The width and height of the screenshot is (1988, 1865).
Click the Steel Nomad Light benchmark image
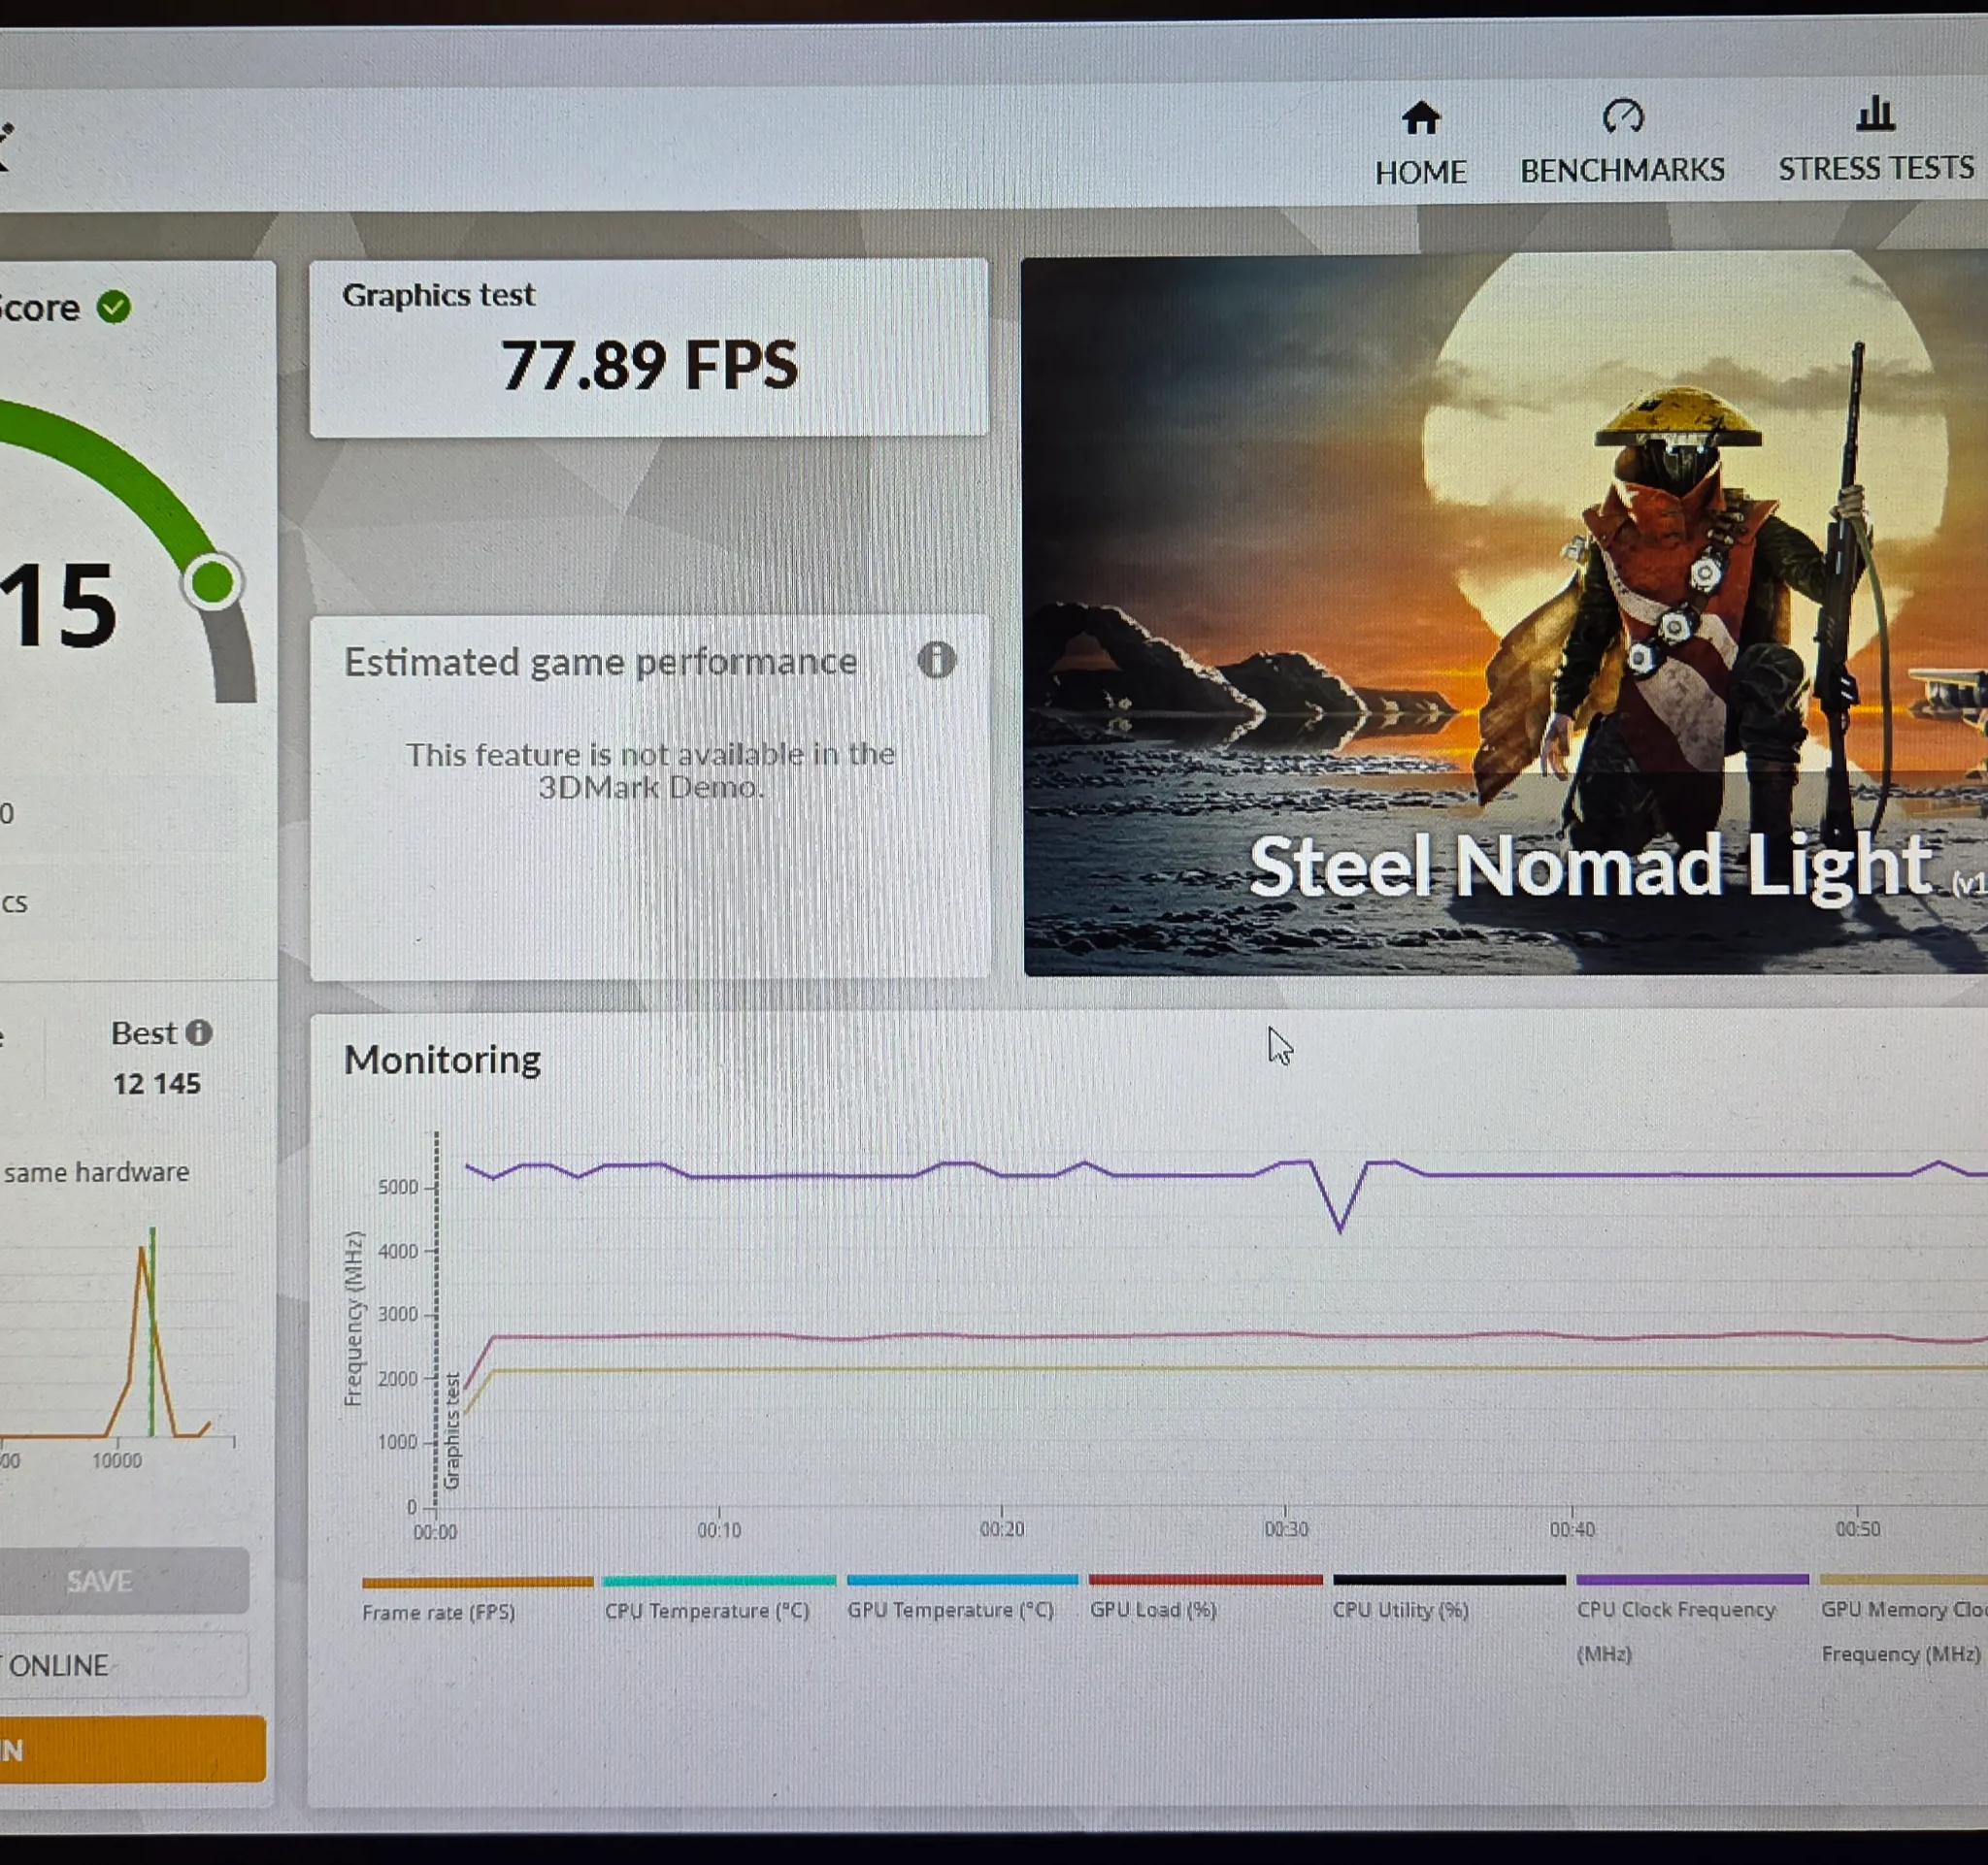[1505, 614]
